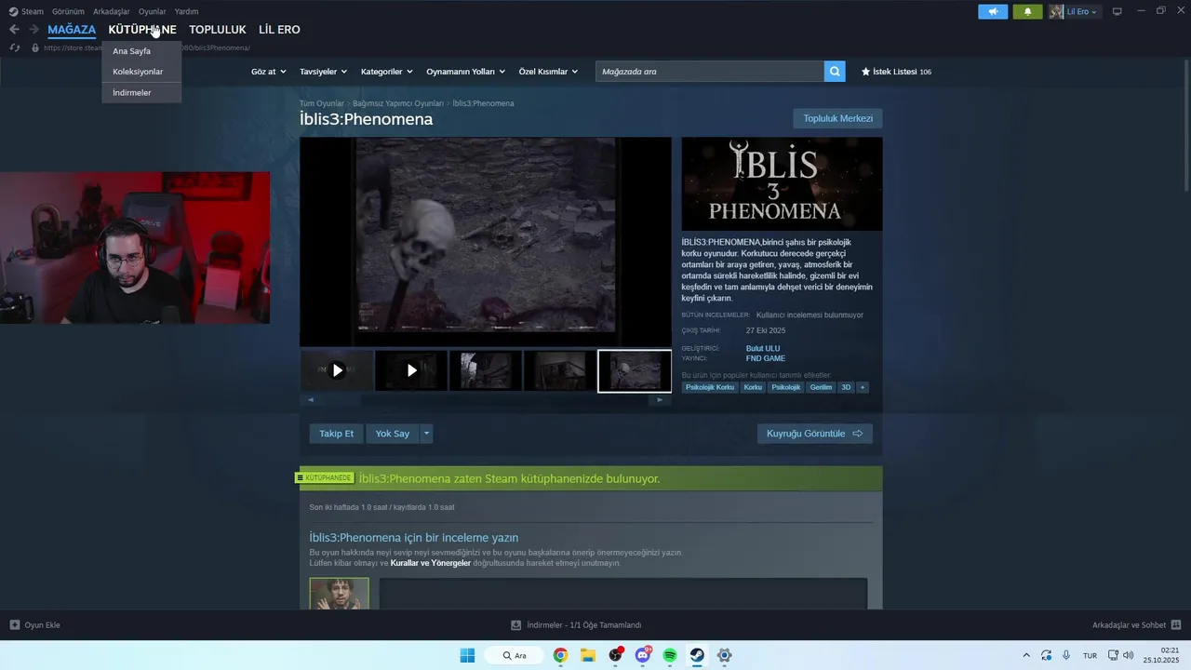Play the second video thumbnail
The height and width of the screenshot is (670, 1191).
point(411,370)
